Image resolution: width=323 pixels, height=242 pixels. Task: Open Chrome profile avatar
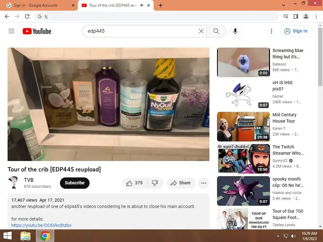tap(306, 16)
